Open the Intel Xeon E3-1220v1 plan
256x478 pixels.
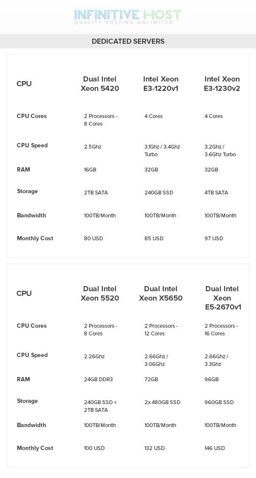pyautogui.click(x=160, y=84)
